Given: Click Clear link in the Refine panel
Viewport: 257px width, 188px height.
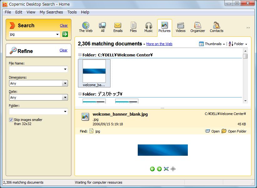Looking at the screenshot, I should coord(64,50).
